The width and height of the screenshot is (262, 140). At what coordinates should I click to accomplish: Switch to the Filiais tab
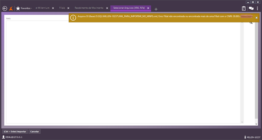[x=62, y=8]
